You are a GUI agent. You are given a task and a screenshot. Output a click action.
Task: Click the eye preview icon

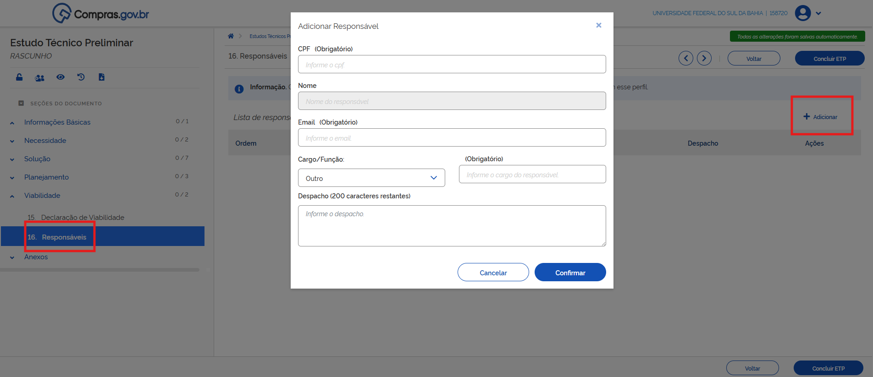click(x=61, y=77)
